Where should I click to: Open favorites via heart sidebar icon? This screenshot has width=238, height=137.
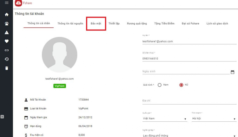tap(7, 41)
